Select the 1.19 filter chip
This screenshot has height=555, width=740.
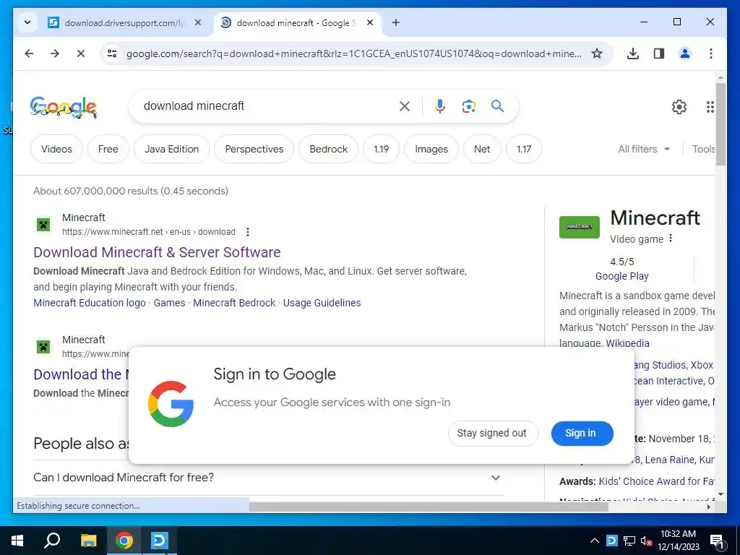coord(382,149)
